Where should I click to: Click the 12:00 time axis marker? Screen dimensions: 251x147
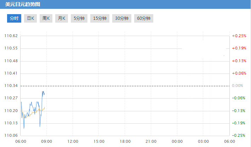point(73,141)
